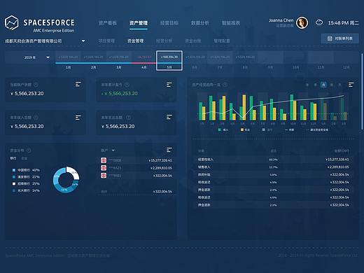The width and height of the screenshot is (364, 273).
Task: Open the 本年支出总额 card menu icon
Action: (x=169, y=117)
